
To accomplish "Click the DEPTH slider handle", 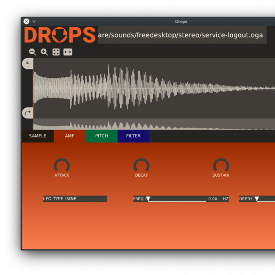I will pos(257,199).
